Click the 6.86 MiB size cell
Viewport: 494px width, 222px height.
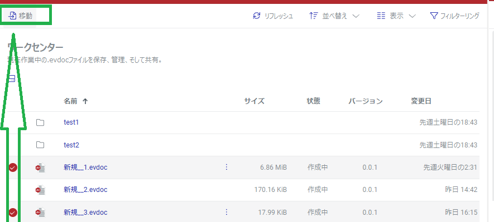point(274,167)
